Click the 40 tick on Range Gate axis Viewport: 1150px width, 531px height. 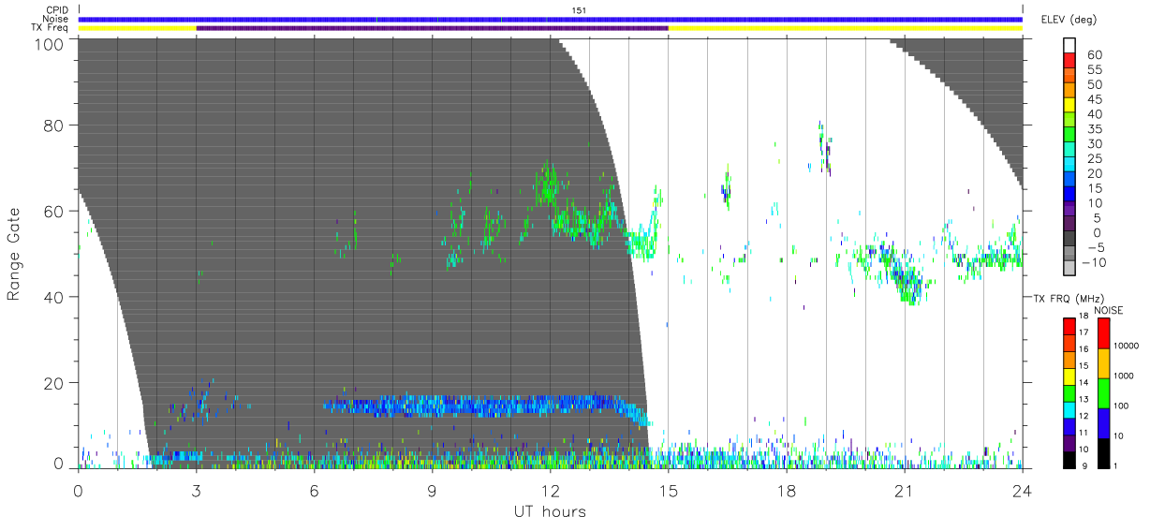(55, 297)
